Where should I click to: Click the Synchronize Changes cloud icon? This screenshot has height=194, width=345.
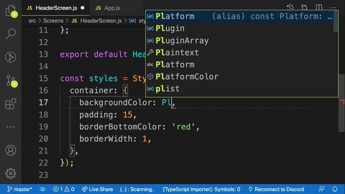coord(43,189)
